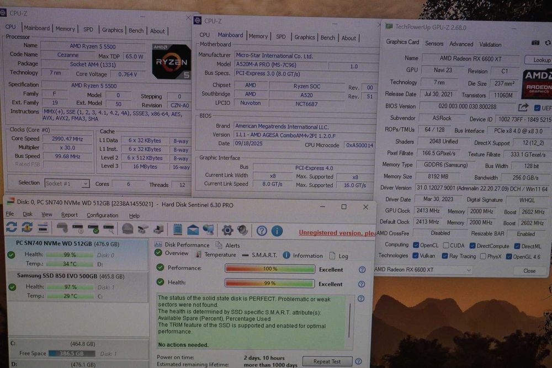Open the Alerts section
The image size is (552, 368).
coord(228,245)
